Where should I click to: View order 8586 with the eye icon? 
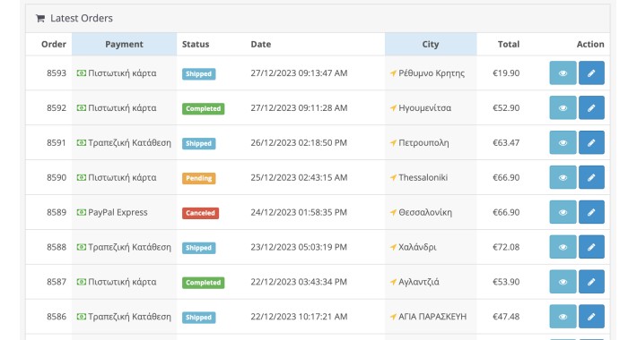(x=563, y=317)
